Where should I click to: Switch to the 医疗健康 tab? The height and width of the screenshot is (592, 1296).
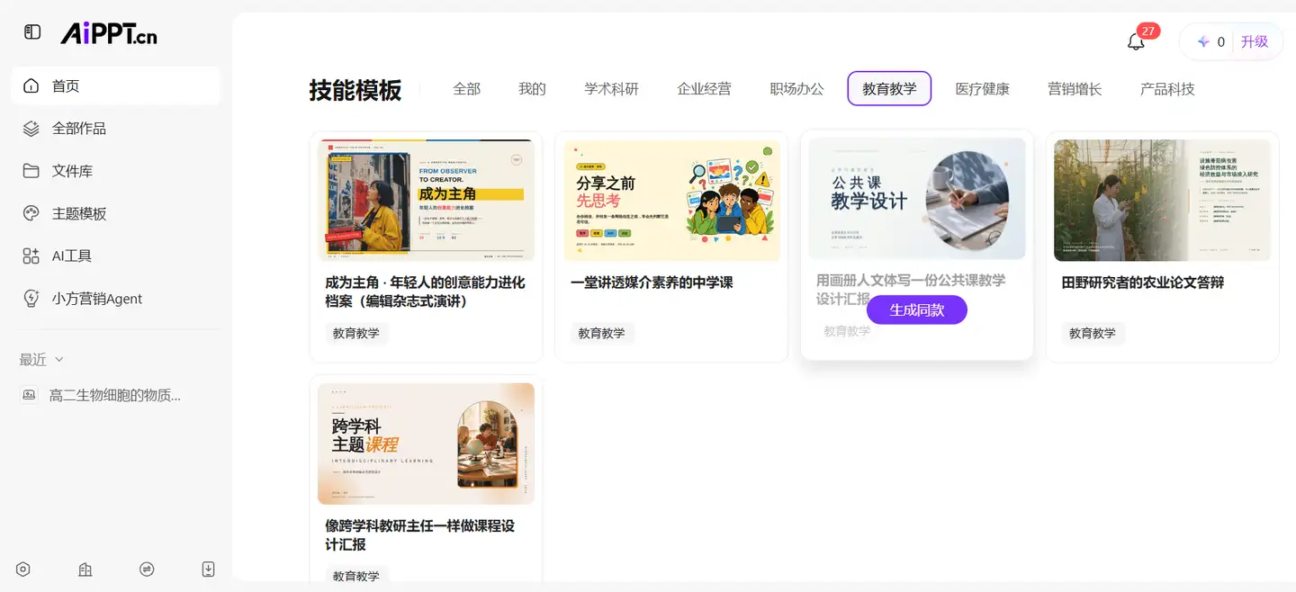(983, 89)
